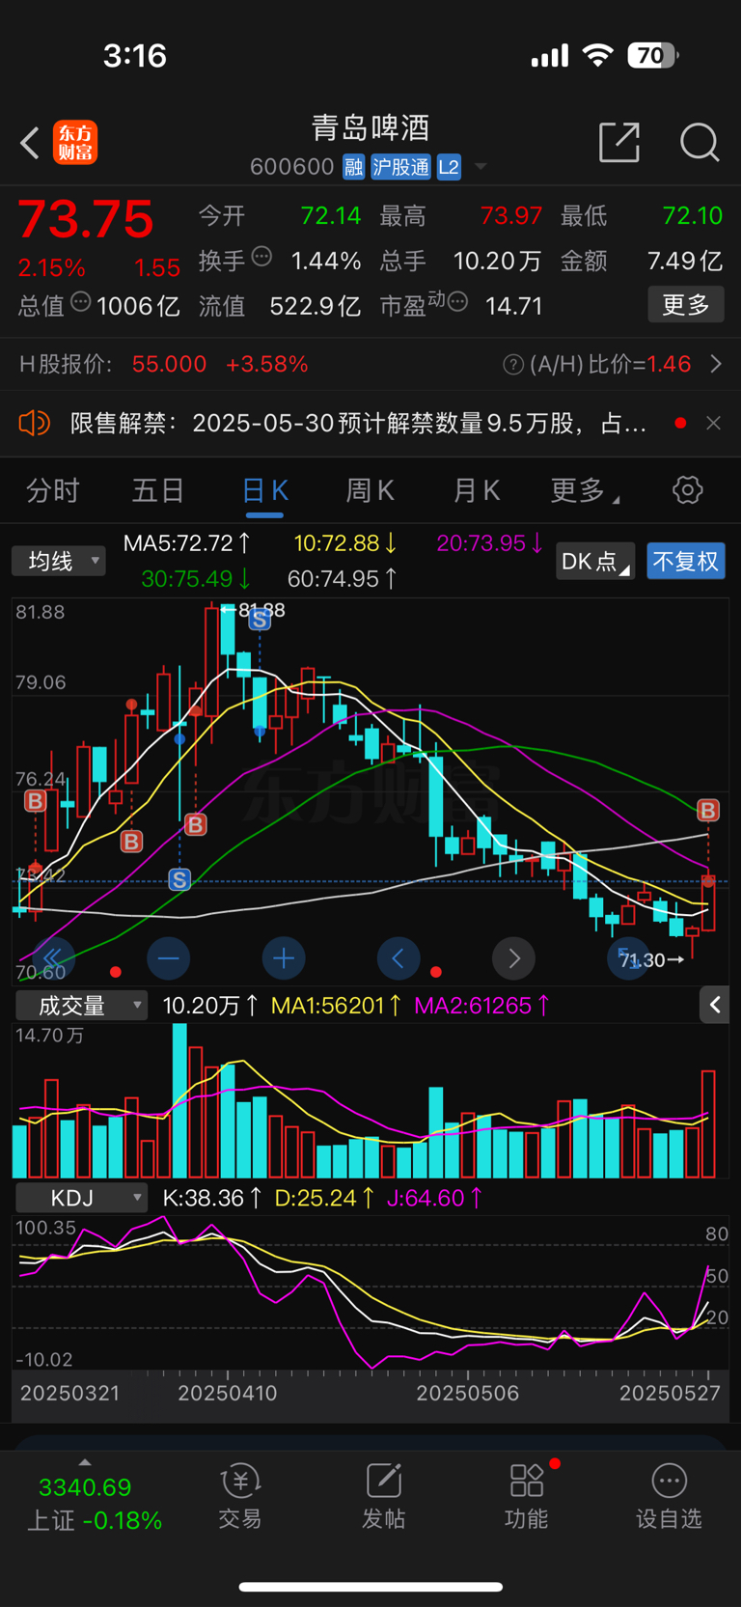The height and width of the screenshot is (1607, 742).
Task: Tap the topmost S sell marker
Action: click(x=260, y=620)
